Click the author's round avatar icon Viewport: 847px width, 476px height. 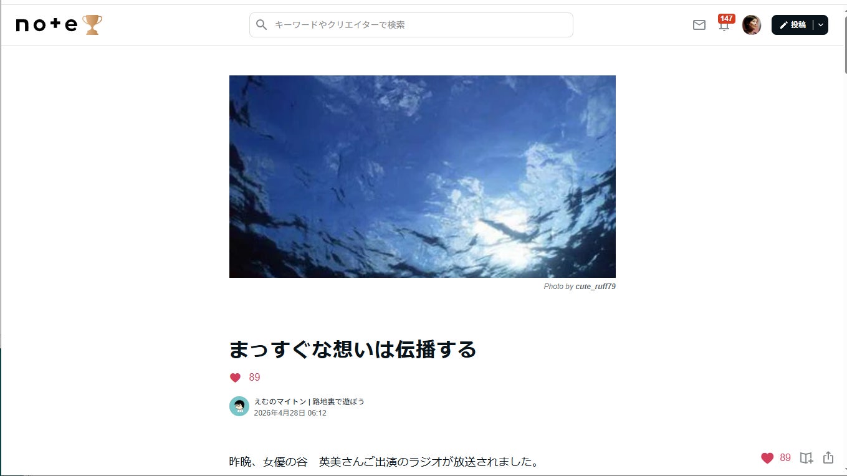239,406
